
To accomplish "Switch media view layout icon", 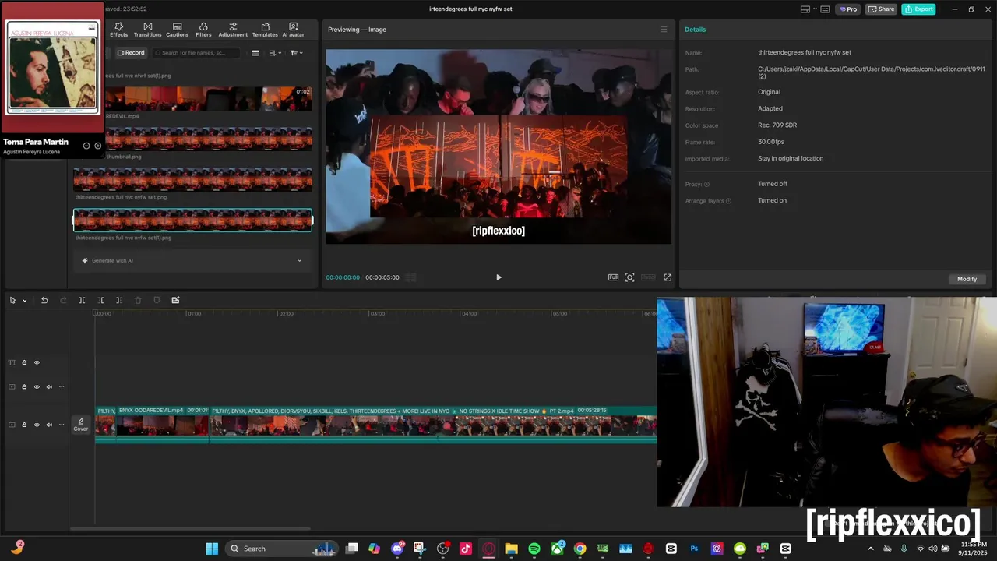I will [x=255, y=53].
